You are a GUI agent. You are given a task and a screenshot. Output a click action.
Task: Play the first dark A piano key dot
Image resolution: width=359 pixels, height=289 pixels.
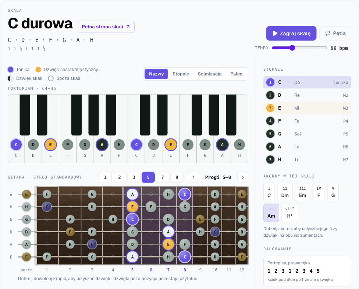(x=102, y=145)
